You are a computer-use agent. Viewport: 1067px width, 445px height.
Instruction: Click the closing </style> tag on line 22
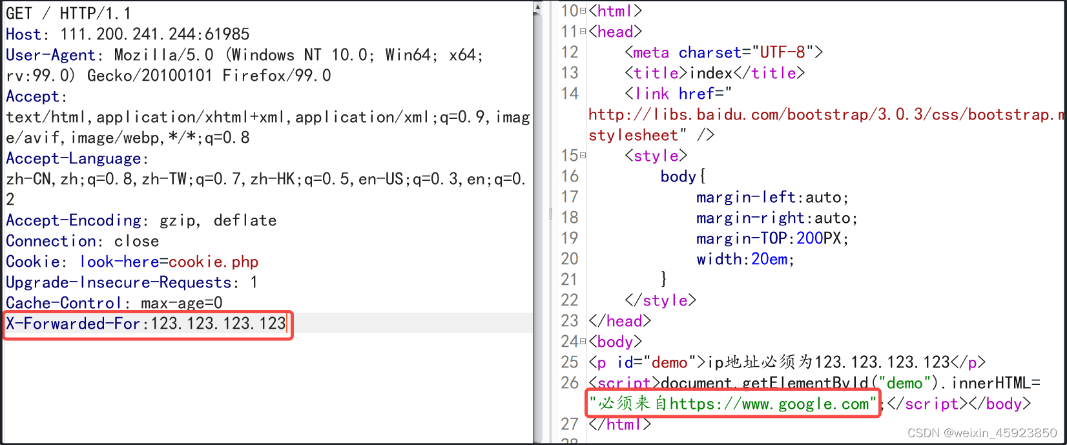click(661, 300)
